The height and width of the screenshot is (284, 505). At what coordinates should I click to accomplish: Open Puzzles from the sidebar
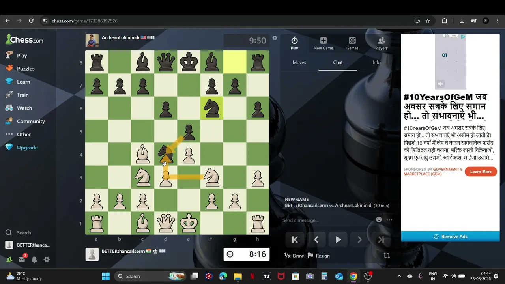(x=20, y=69)
